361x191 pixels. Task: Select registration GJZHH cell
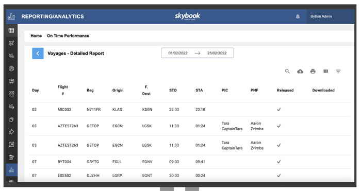click(x=93, y=176)
